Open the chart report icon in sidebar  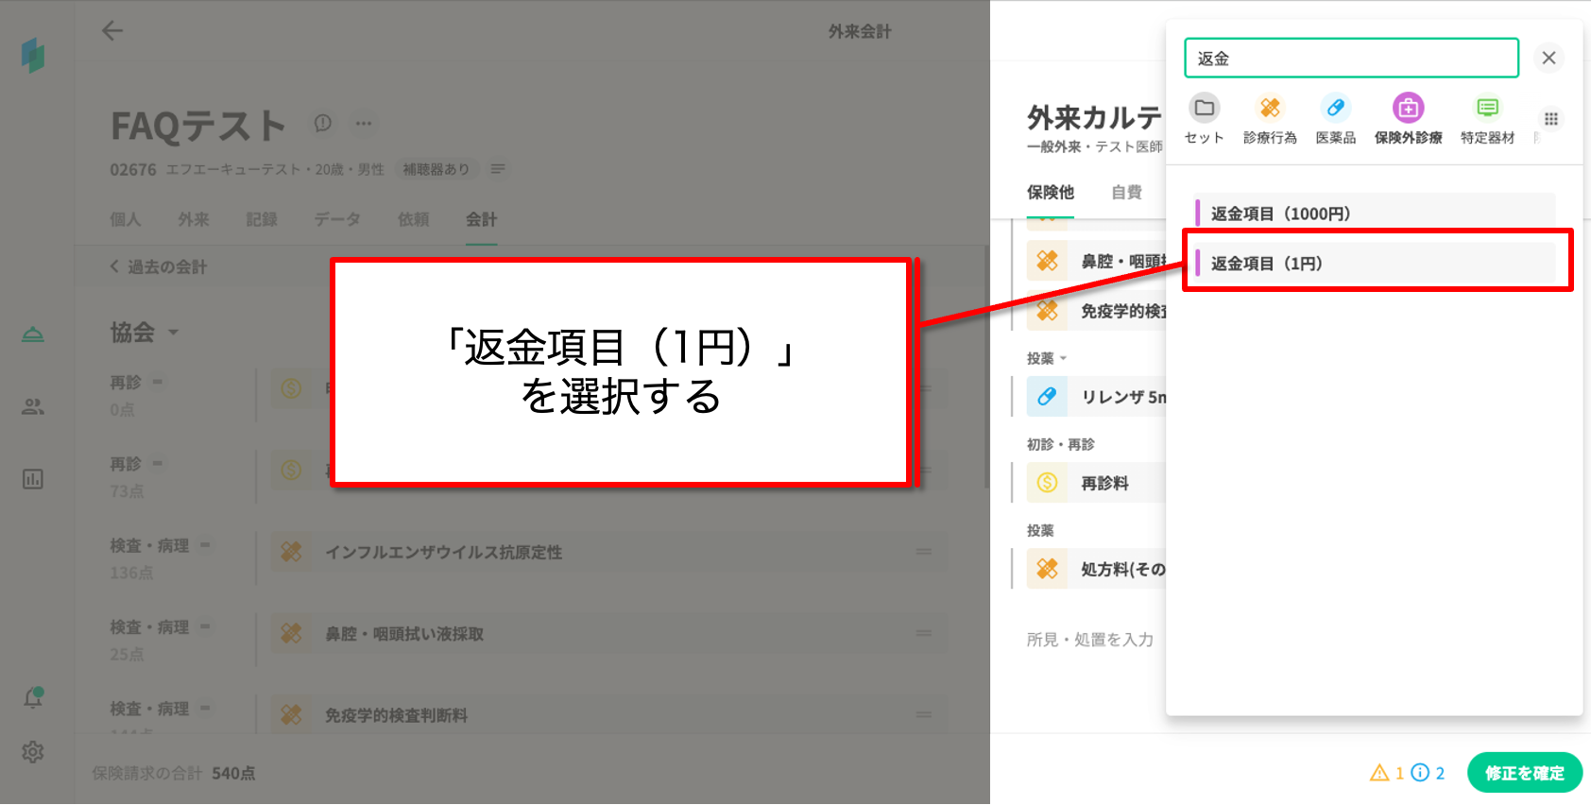click(x=33, y=479)
